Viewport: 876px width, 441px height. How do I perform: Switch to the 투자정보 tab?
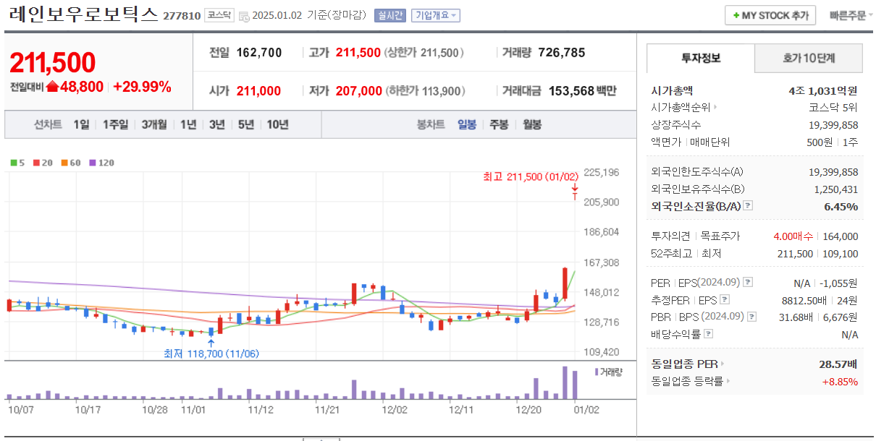(x=700, y=58)
